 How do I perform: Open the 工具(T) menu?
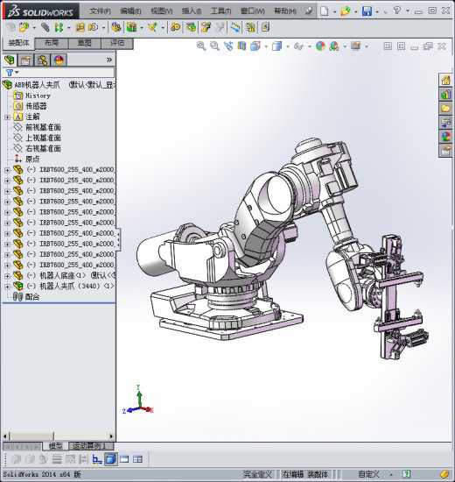click(220, 11)
